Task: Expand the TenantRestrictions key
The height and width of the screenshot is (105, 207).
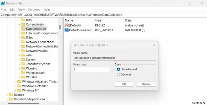Action: (19, 64)
